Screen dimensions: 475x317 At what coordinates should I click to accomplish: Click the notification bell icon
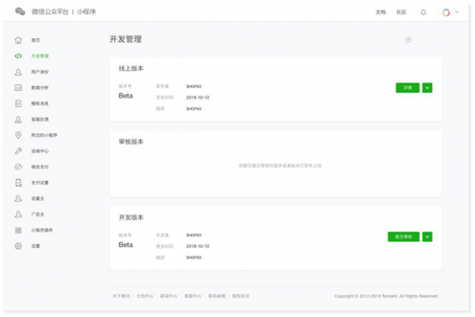(x=424, y=13)
